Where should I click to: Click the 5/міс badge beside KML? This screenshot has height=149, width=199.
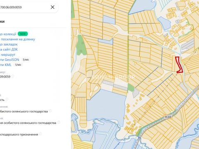coord(18,65)
